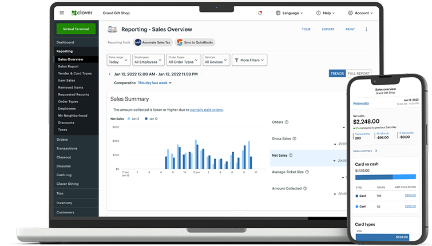Click the Export button
This screenshot has width=432, height=246.
tap(328, 29)
